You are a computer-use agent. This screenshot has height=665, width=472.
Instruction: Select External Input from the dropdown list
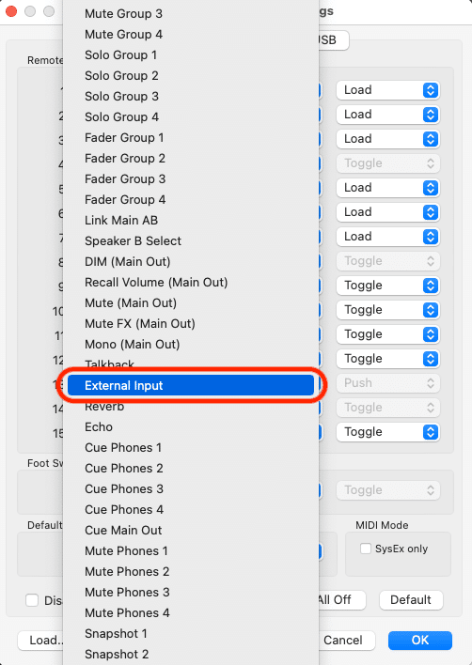click(191, 385)
